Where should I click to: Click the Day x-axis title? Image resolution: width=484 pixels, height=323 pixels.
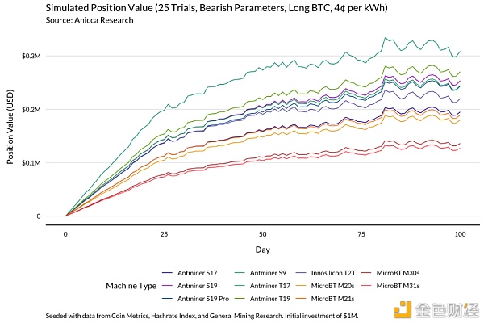(x=261, y=250)
